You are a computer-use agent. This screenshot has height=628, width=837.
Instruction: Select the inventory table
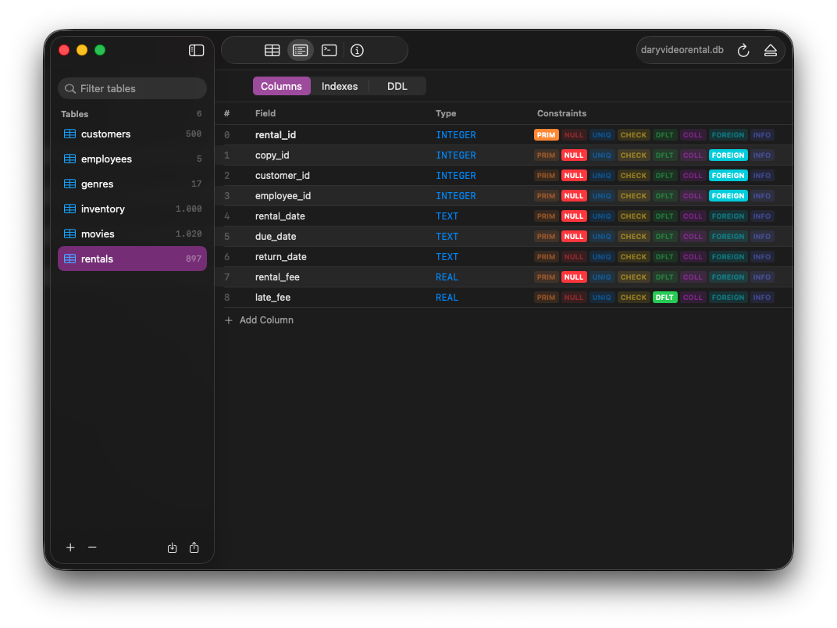tap(133, 209)
